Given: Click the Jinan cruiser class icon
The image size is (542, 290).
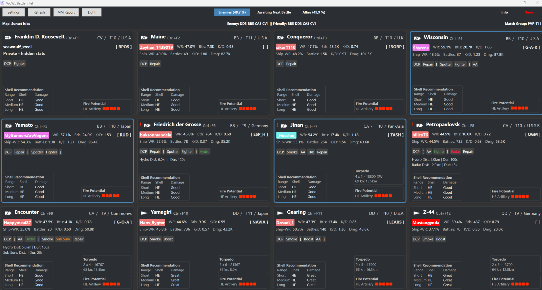Looking at the screenshot, I should tap(284, 126).
